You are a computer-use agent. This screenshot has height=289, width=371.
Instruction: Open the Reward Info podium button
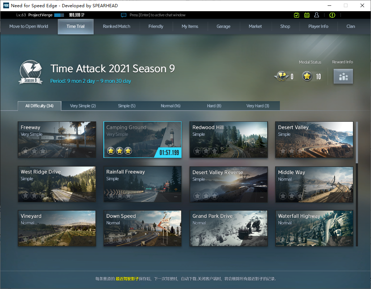pyautogui.click(x=343, y=76)
